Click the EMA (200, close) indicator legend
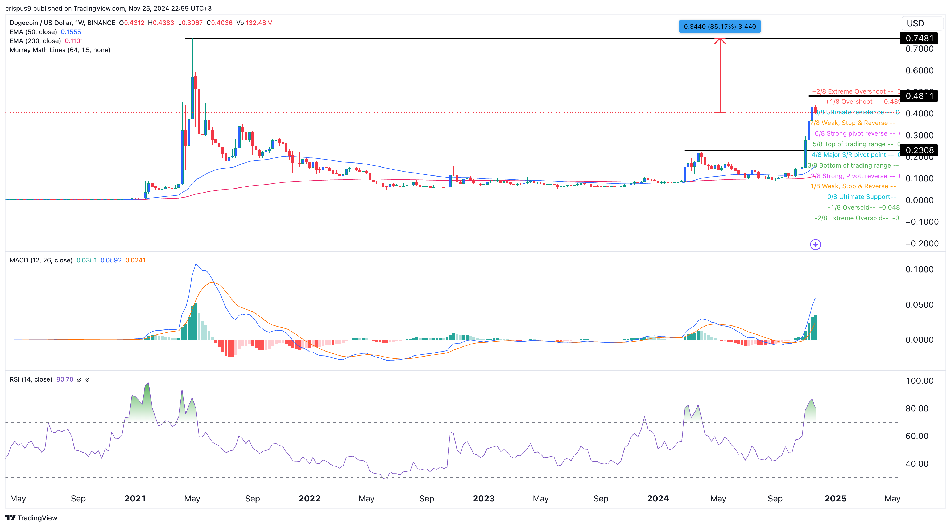 [x=35, y=41]
